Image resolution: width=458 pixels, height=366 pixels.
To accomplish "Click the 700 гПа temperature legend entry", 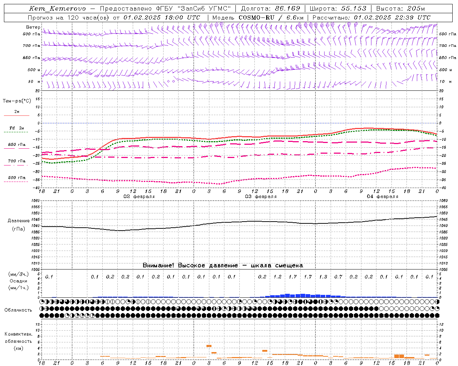I will click(16, 161).
